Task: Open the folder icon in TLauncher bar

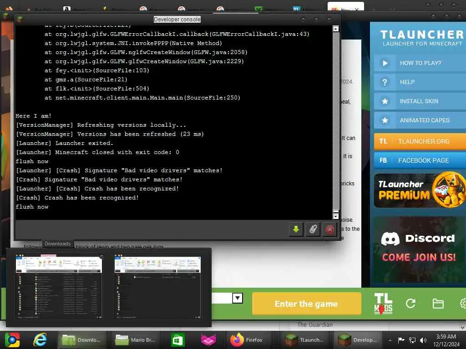Action: (438, 304)
